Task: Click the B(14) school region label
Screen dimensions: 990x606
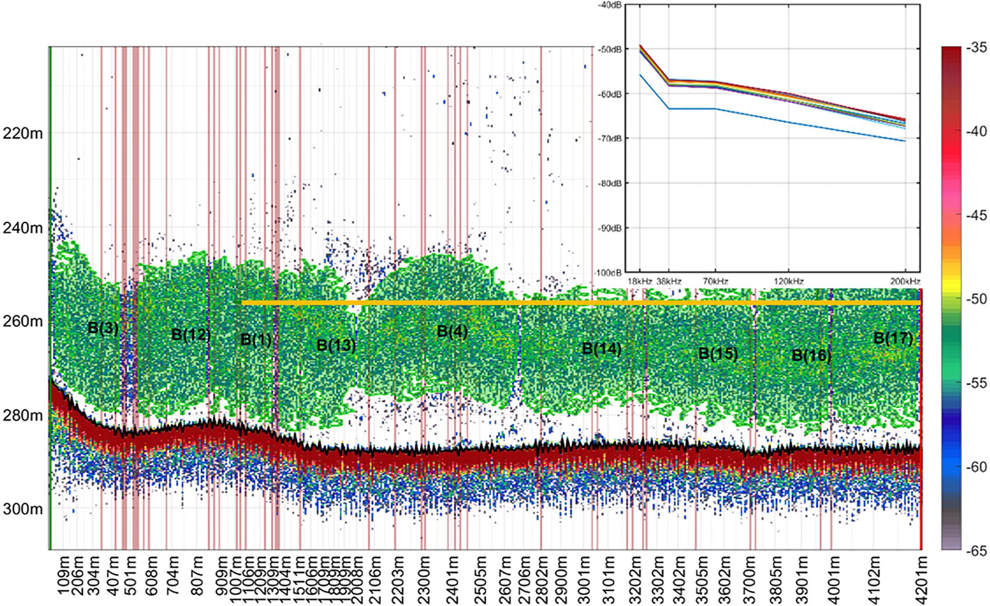Action: pyautogui.click(x=601, y=348)
